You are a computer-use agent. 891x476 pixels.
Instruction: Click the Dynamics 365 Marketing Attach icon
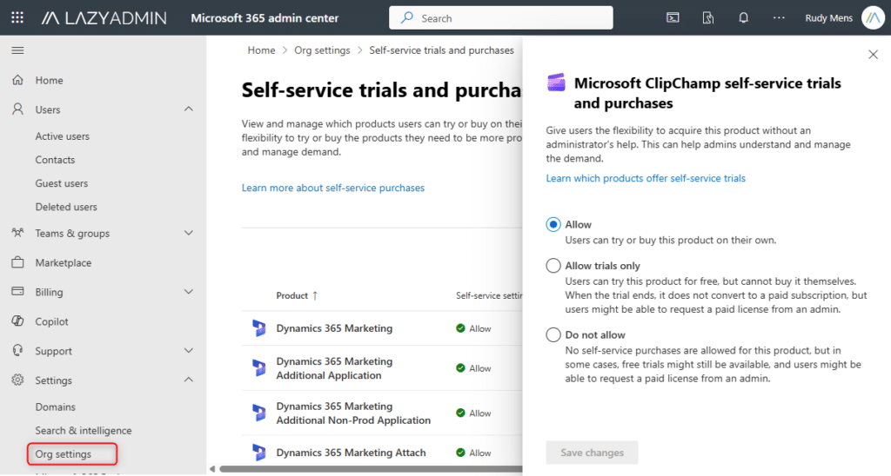pos(259,453)
